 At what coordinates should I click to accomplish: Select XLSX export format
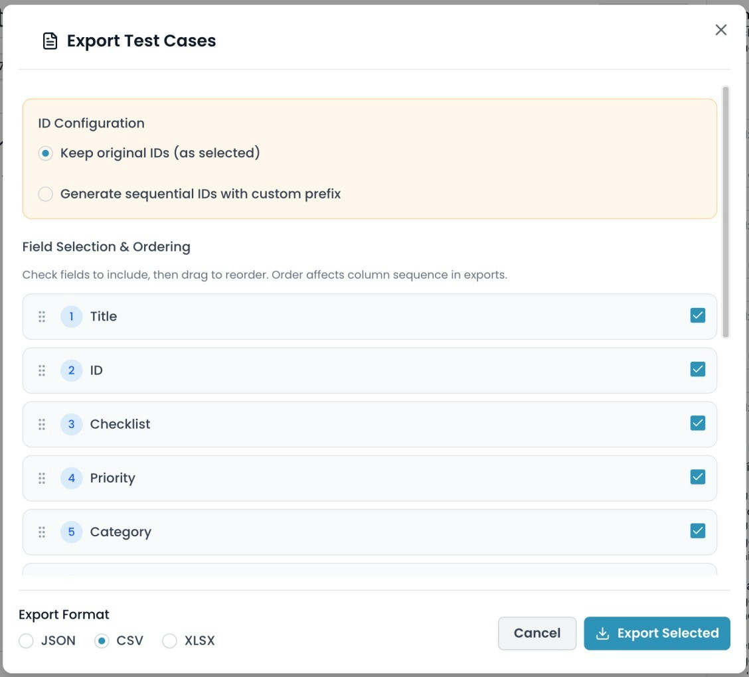click(169, 640)
